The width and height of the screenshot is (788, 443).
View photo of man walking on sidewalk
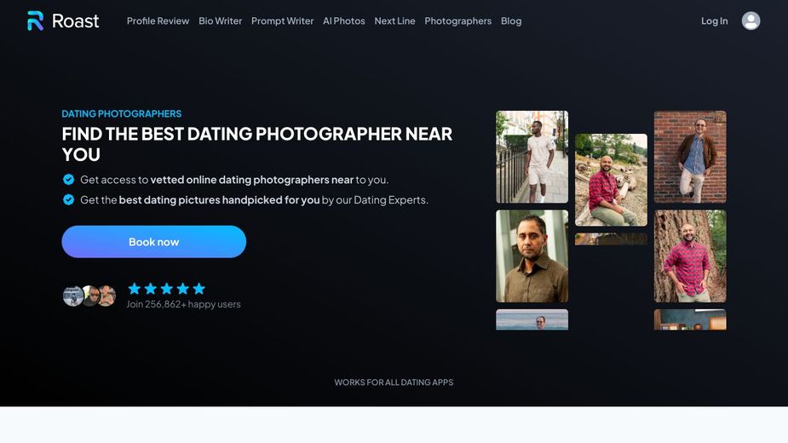tap(532, 157)
